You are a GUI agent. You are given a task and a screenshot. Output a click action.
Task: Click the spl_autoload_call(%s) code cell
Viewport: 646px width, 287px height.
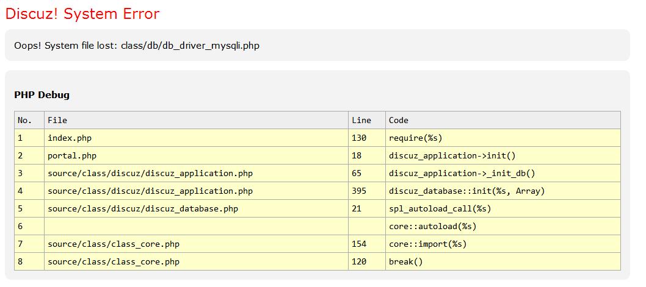pyautogui.click(x=503, y=209)
